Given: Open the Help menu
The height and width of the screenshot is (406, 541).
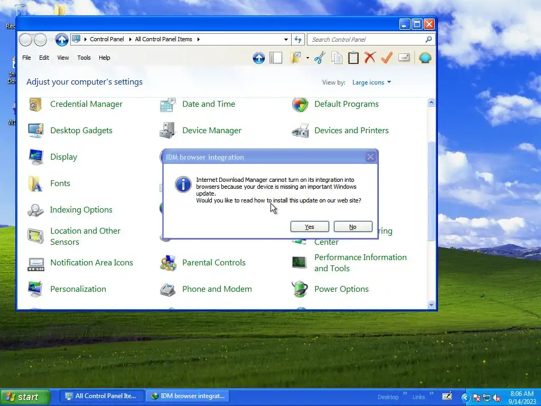Looking at the screenshot, I should click(x=104, y=58).
